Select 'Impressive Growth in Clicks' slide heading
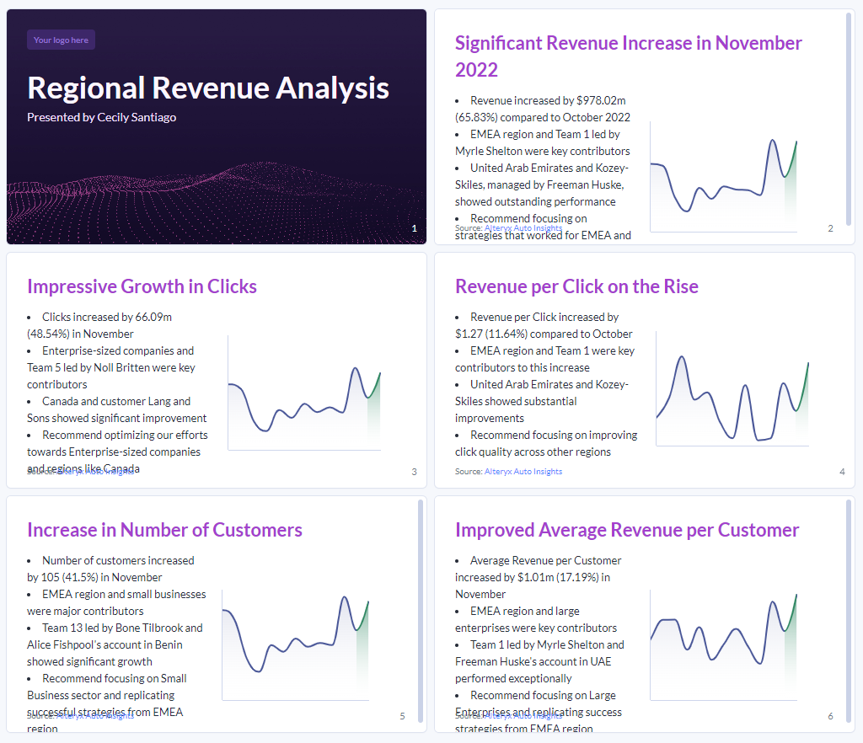863x743 pixels. (142, 286)
